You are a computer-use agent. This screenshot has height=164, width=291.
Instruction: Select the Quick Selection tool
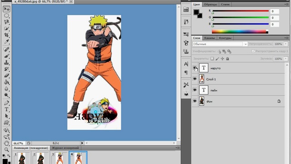tap(6, 28)
